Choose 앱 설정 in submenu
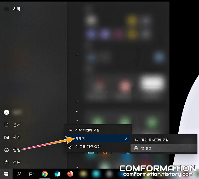 [164, 148]
